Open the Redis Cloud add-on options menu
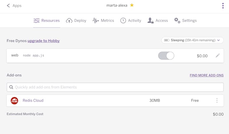This screenshot has width=229, height=134. [217, 100]
